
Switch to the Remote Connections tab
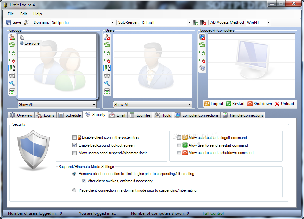click(243, 115)
